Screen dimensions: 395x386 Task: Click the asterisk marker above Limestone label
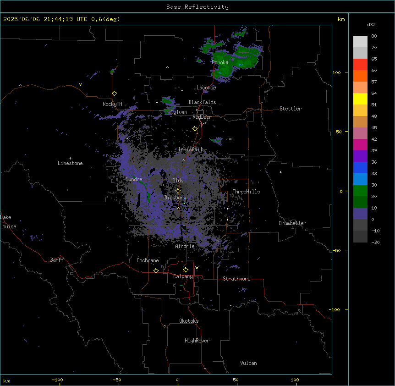[70, 159]
